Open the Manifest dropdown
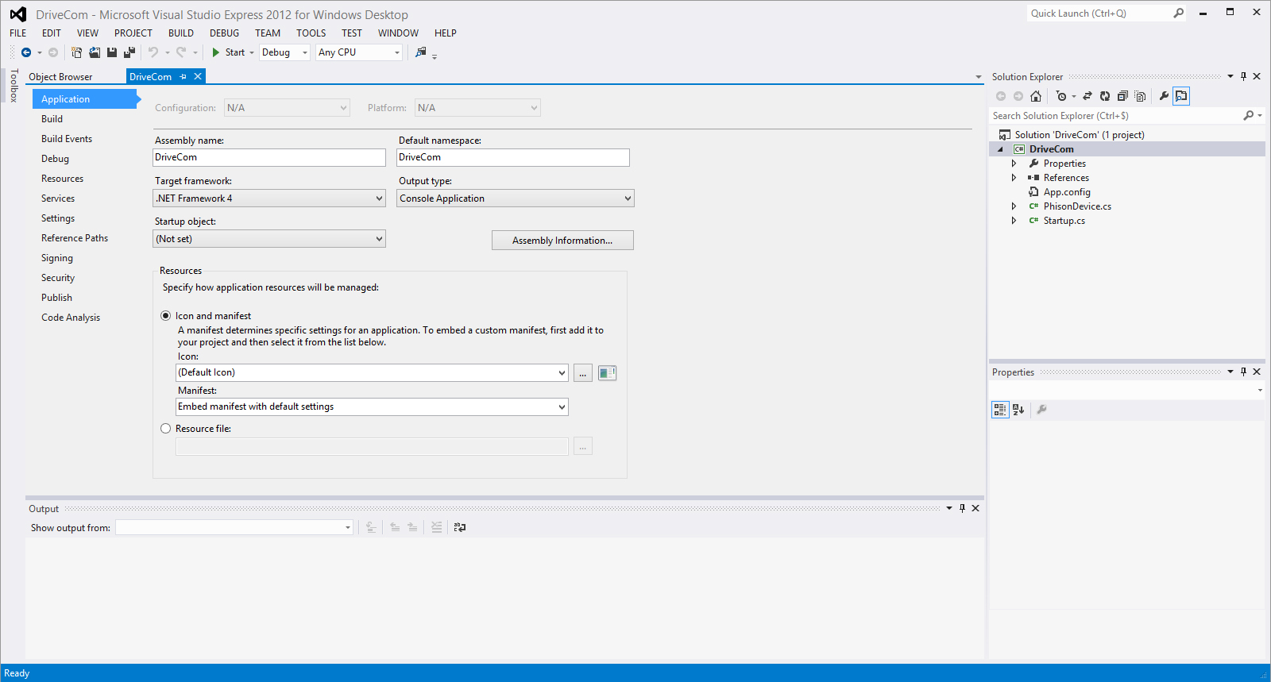 (x=372, y=407)
